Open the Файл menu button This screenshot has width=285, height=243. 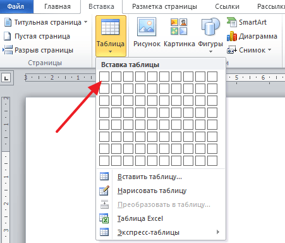[16, 6]
